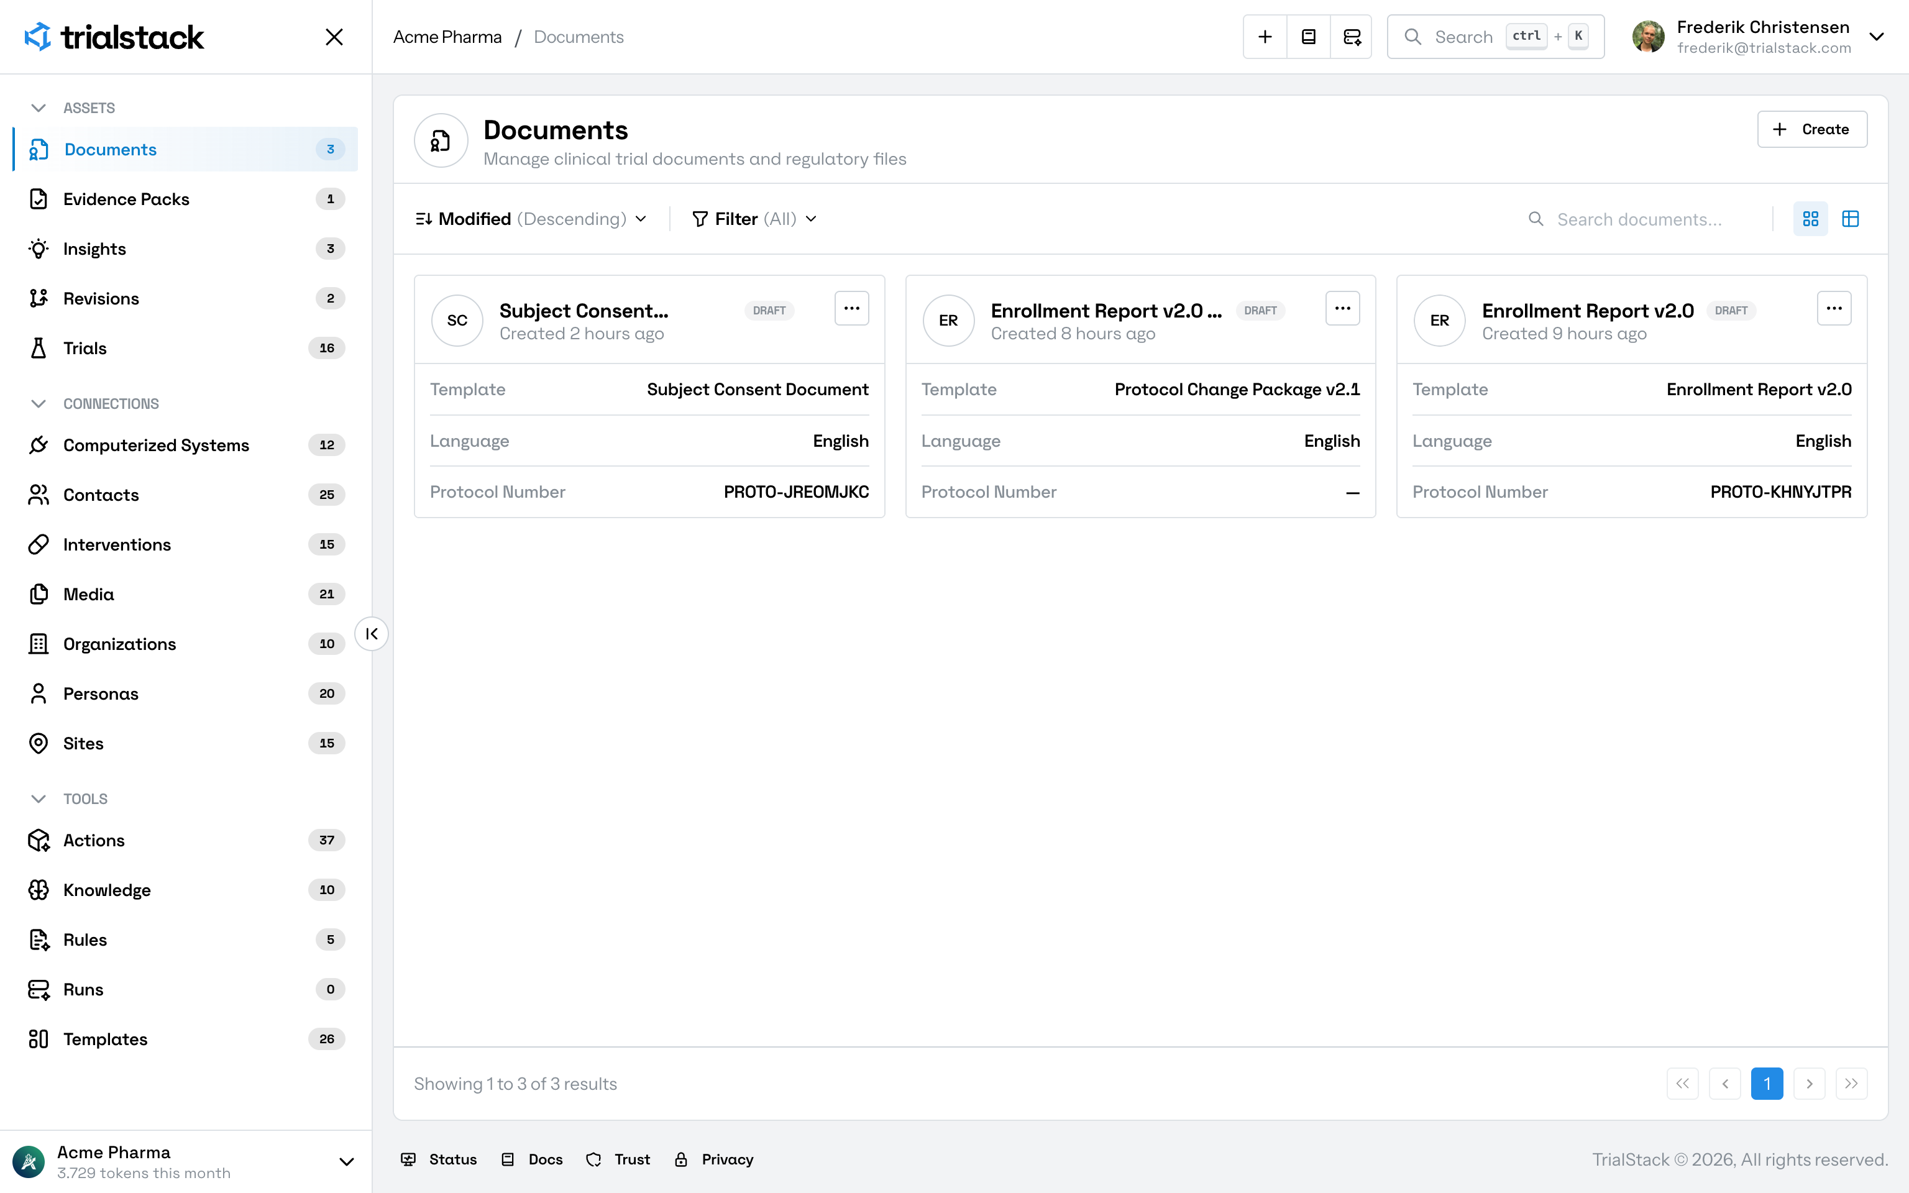Click Acme Pharma in the breadcrumb

click(447, 37)
